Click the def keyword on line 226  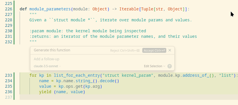tap(23, 9)
